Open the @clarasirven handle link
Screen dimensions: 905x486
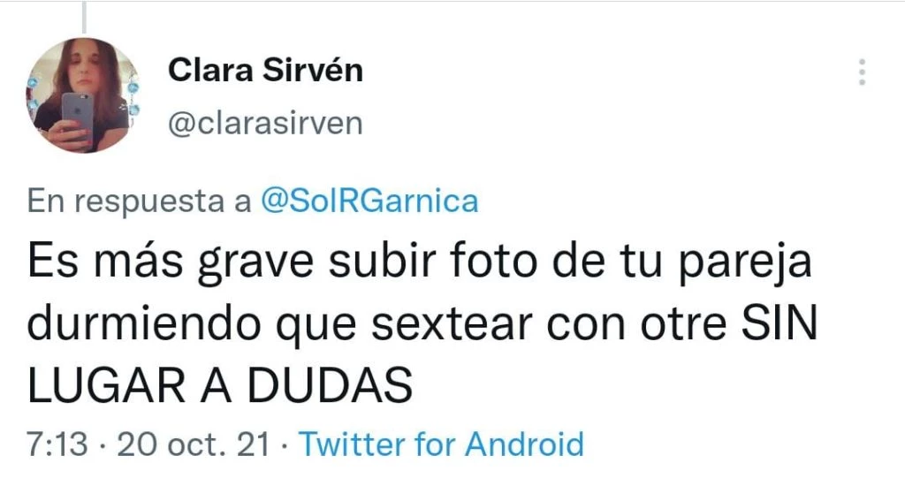point(265,123)
